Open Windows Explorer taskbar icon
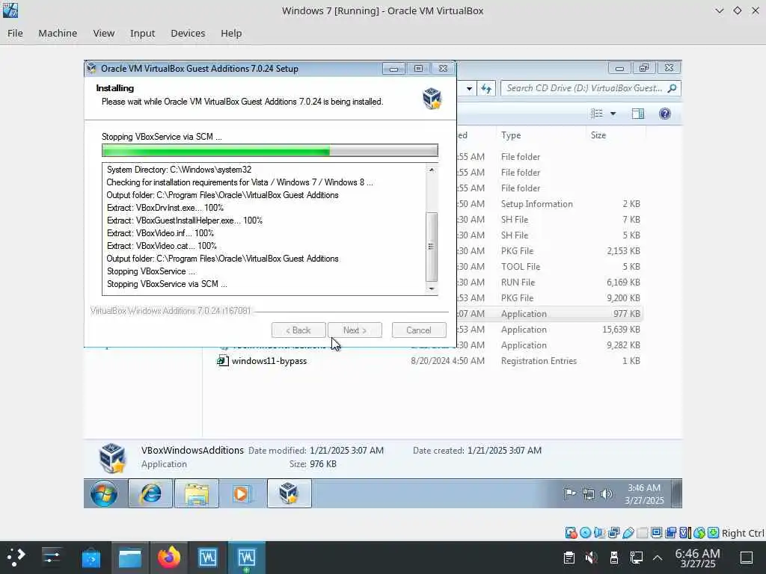 [x=197, y=494]
